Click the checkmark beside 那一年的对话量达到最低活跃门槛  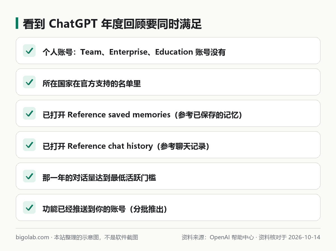[x=29, y=176]
